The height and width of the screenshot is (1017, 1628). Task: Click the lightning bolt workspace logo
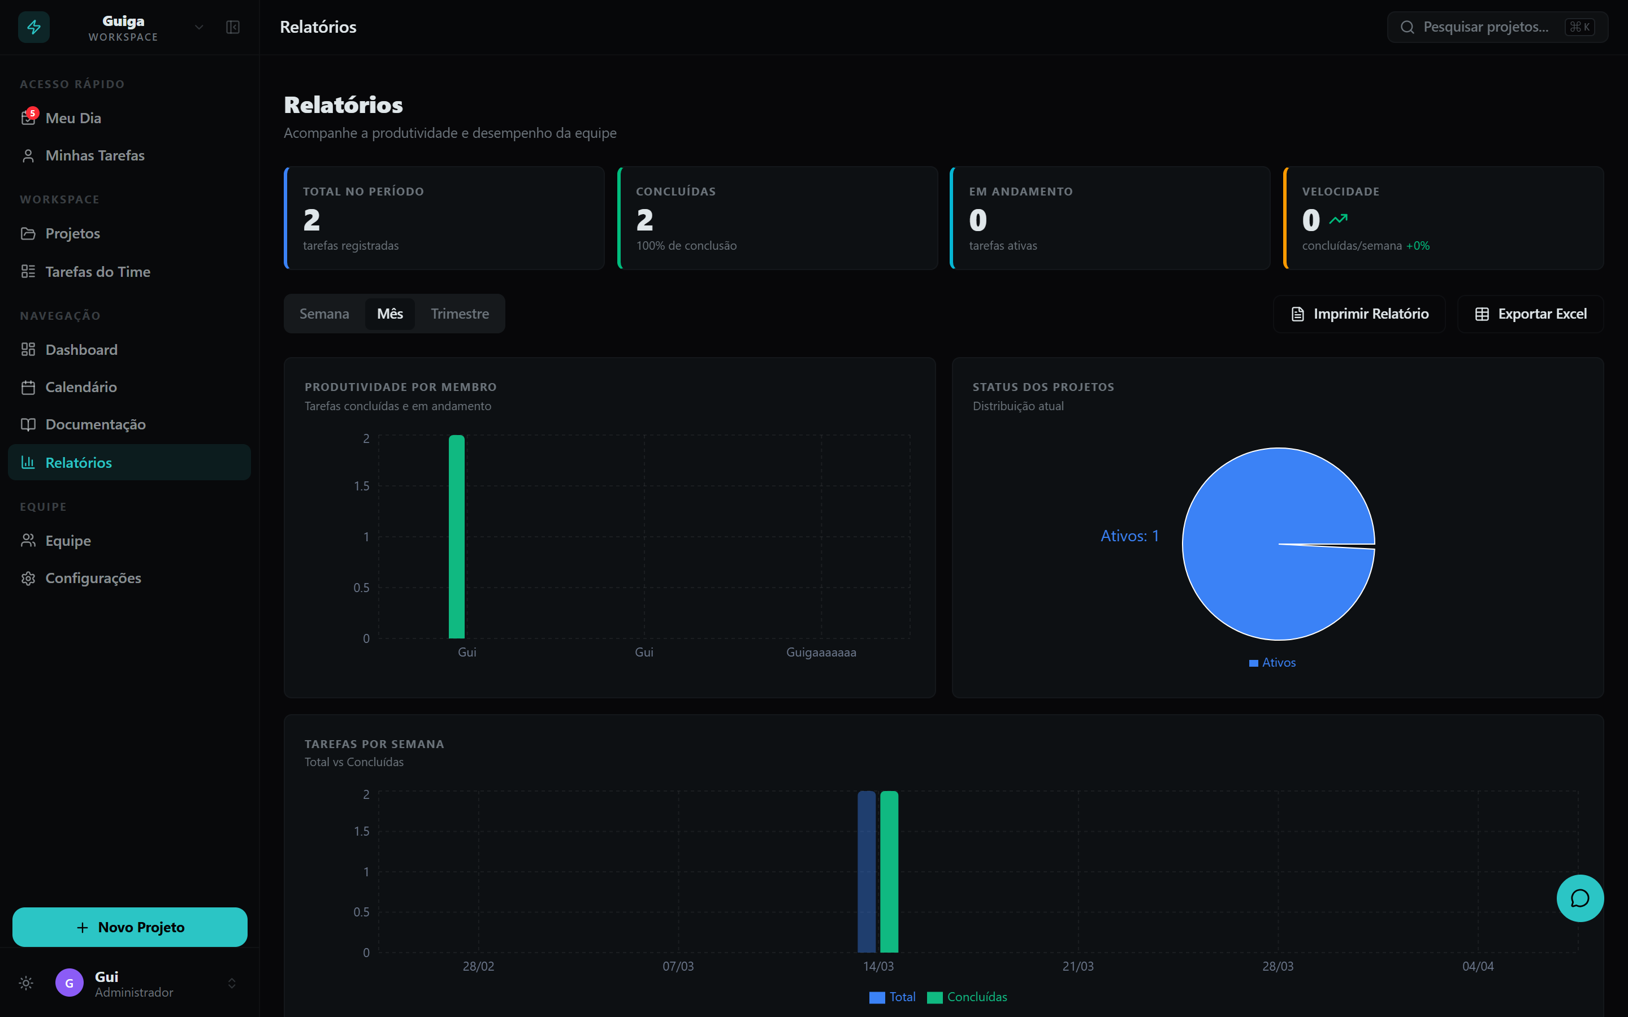click(34, 27)
